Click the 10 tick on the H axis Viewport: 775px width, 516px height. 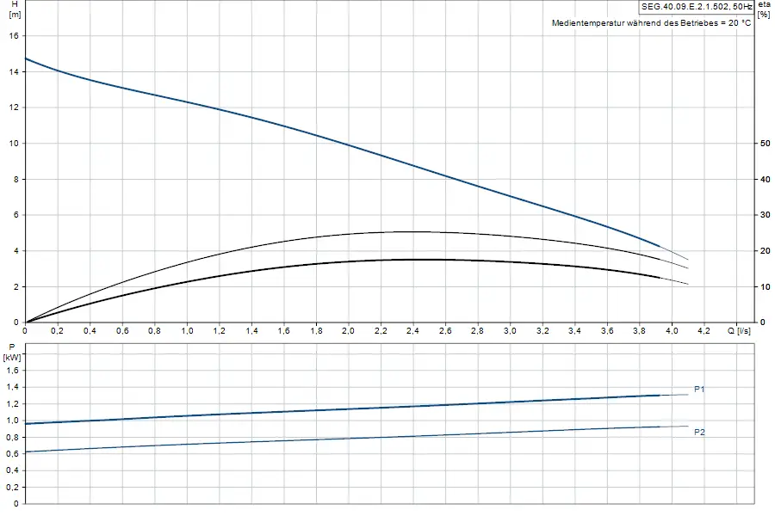click(14, 144)
